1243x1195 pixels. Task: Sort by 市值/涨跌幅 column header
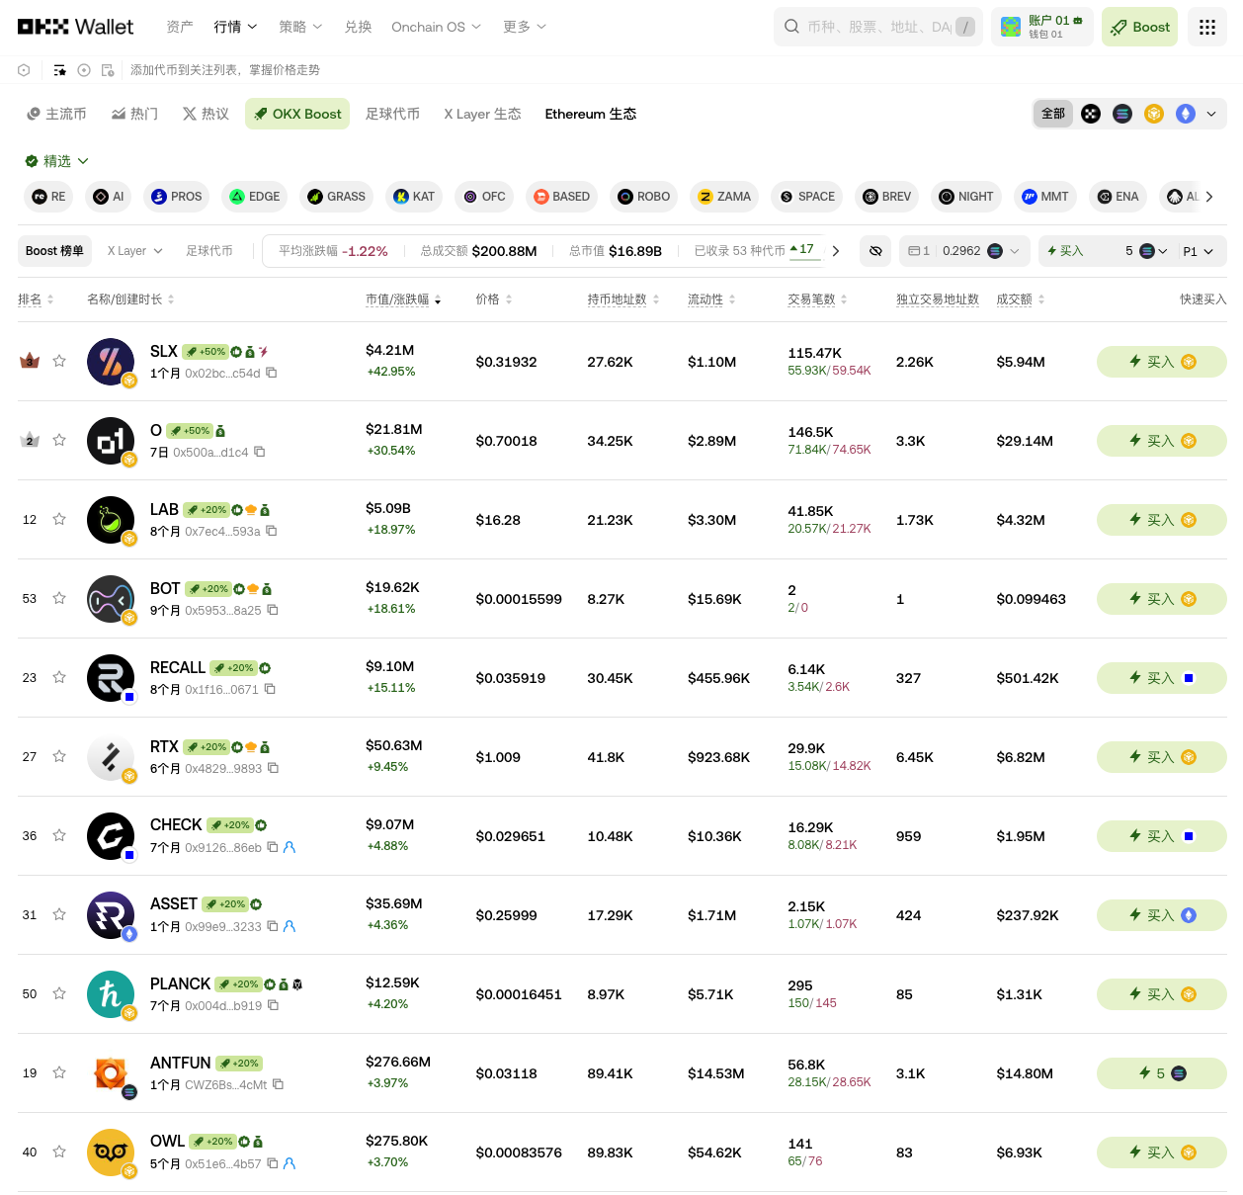pyautogui.click(x=403, y=299)
